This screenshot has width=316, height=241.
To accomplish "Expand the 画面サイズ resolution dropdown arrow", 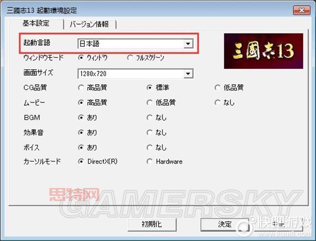I will (188, 74).
